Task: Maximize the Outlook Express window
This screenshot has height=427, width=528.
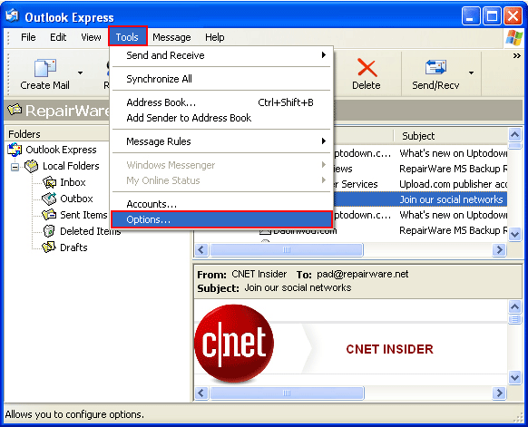Action: (x=492, y=15)
